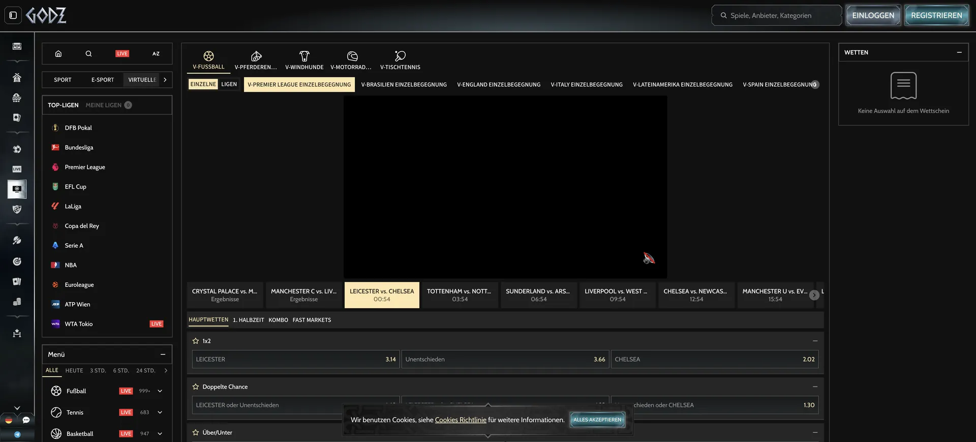Open the shield icon in left rail
This screenshot has height=442, width=976.
tap(17, 209)
